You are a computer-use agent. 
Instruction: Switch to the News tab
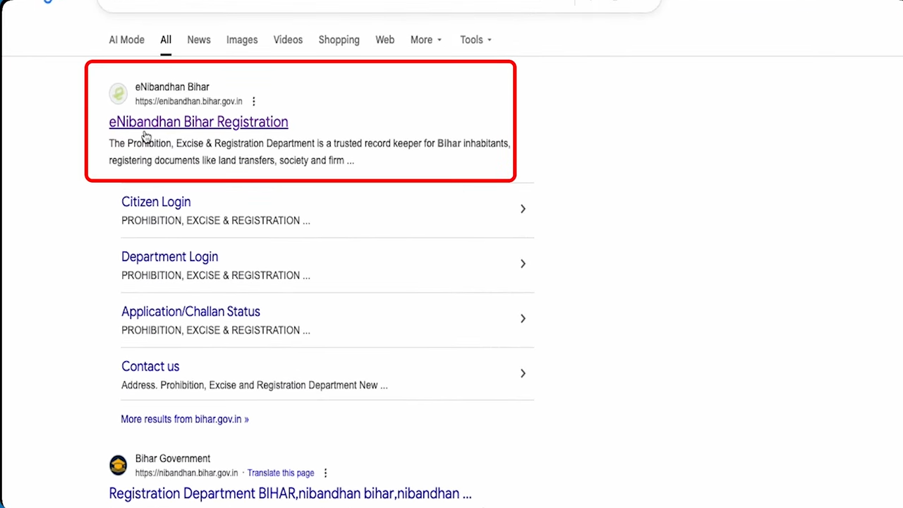199,40
